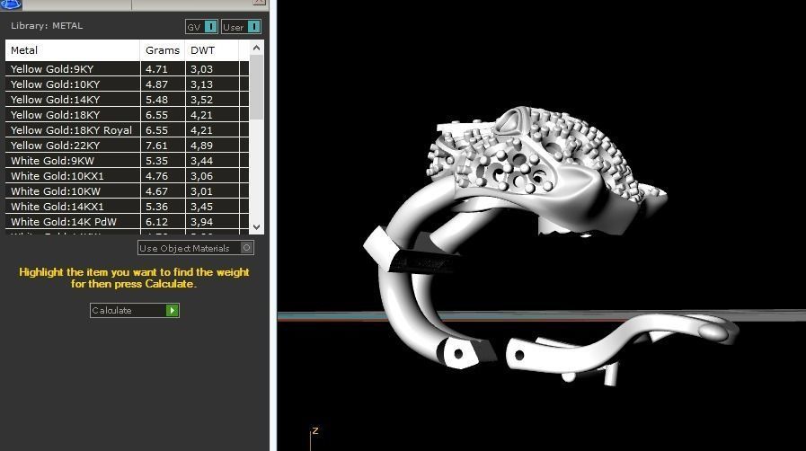Viewport: 806px width, 451px height.
Task: Click the Metal column header
Action: [72, 50]
